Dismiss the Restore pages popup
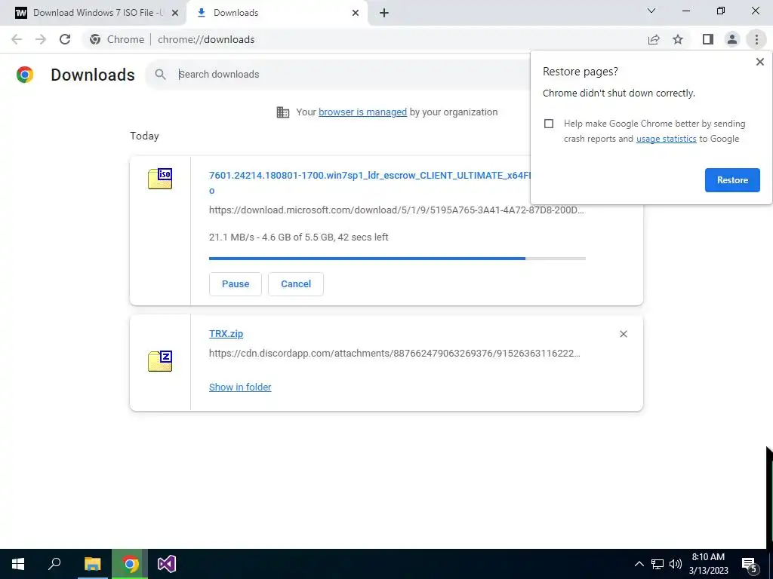The image size is (773, 579). click(759, 62)
